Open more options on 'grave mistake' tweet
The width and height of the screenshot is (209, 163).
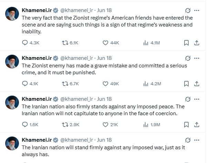[x=197, y=58]
